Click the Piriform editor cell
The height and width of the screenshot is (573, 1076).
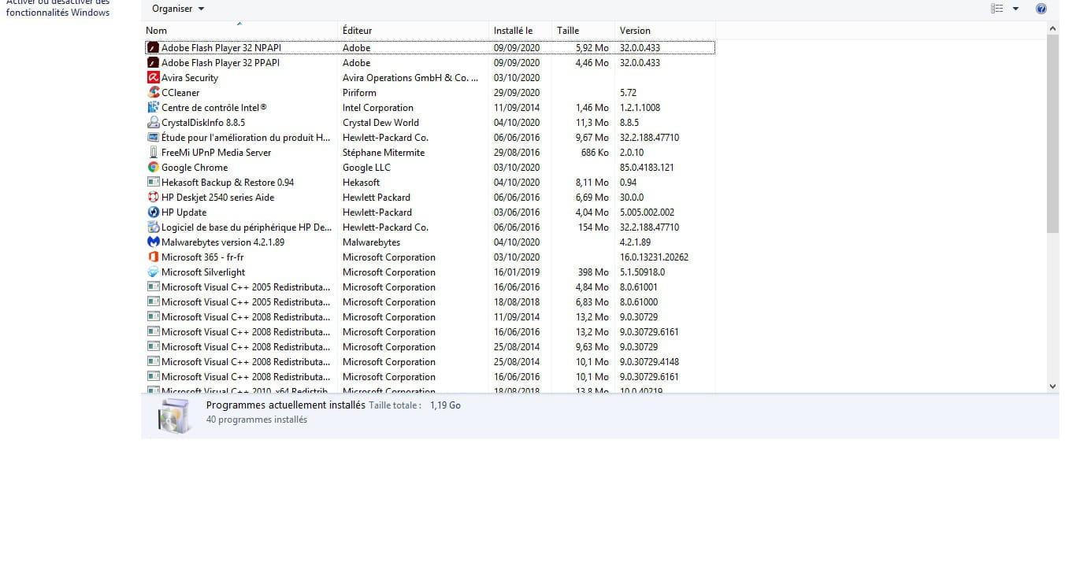coord(359,93)
